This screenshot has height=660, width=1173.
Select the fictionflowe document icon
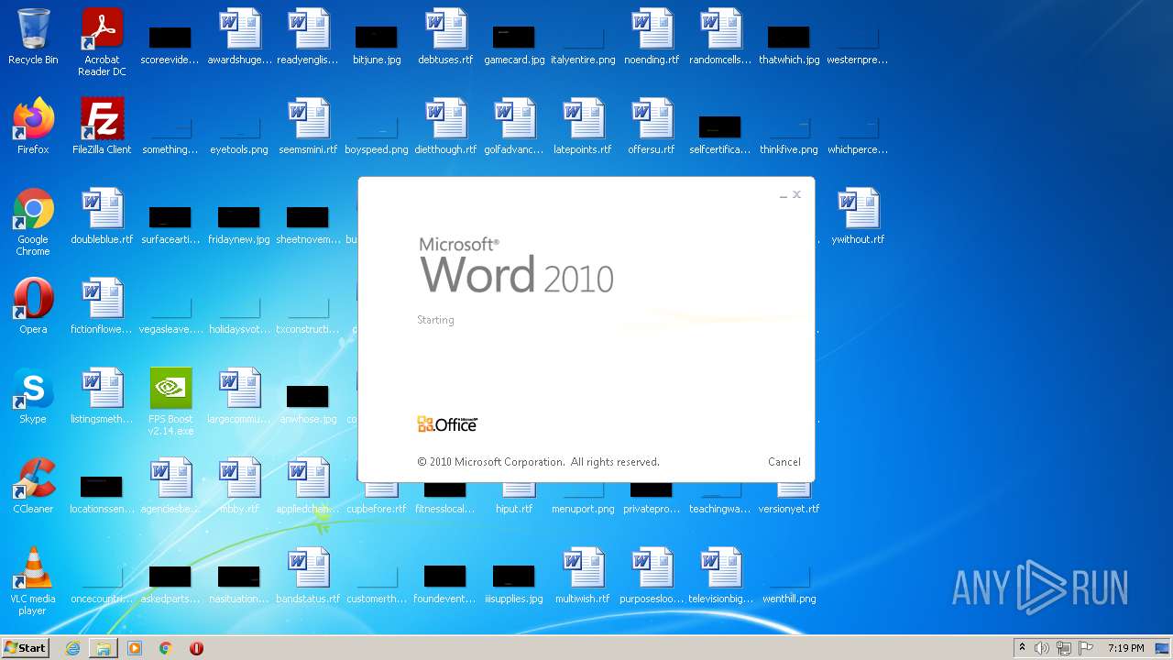[x=102, y=306]
